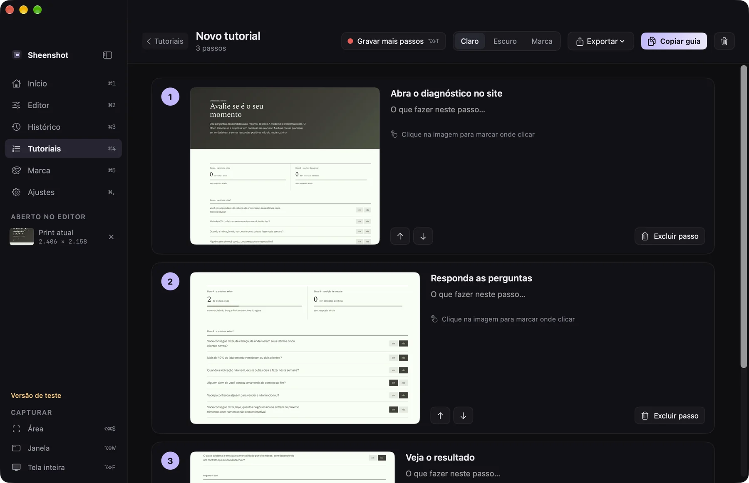Go back to Tutoriais list
Viewport: 749px width, 483px height.
165,41
